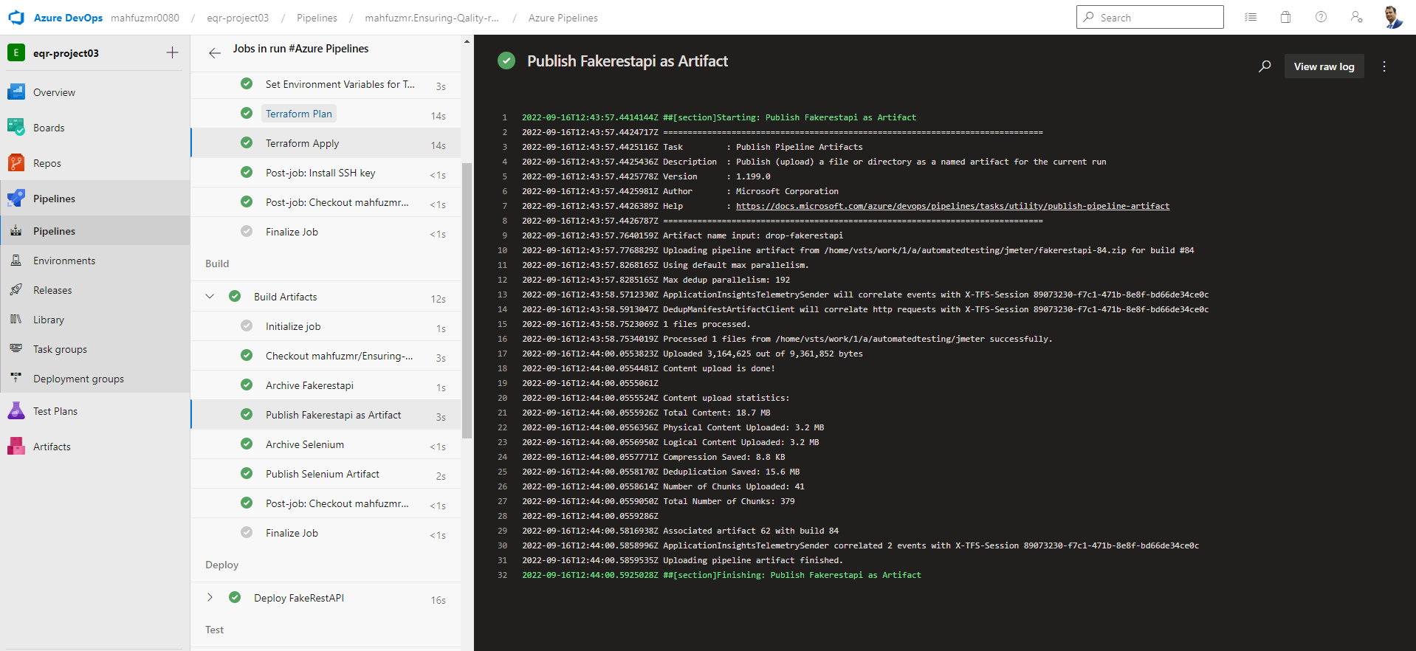Click log line 1 Starting section text
This screenshot has height=651, width=1416.
789,117
